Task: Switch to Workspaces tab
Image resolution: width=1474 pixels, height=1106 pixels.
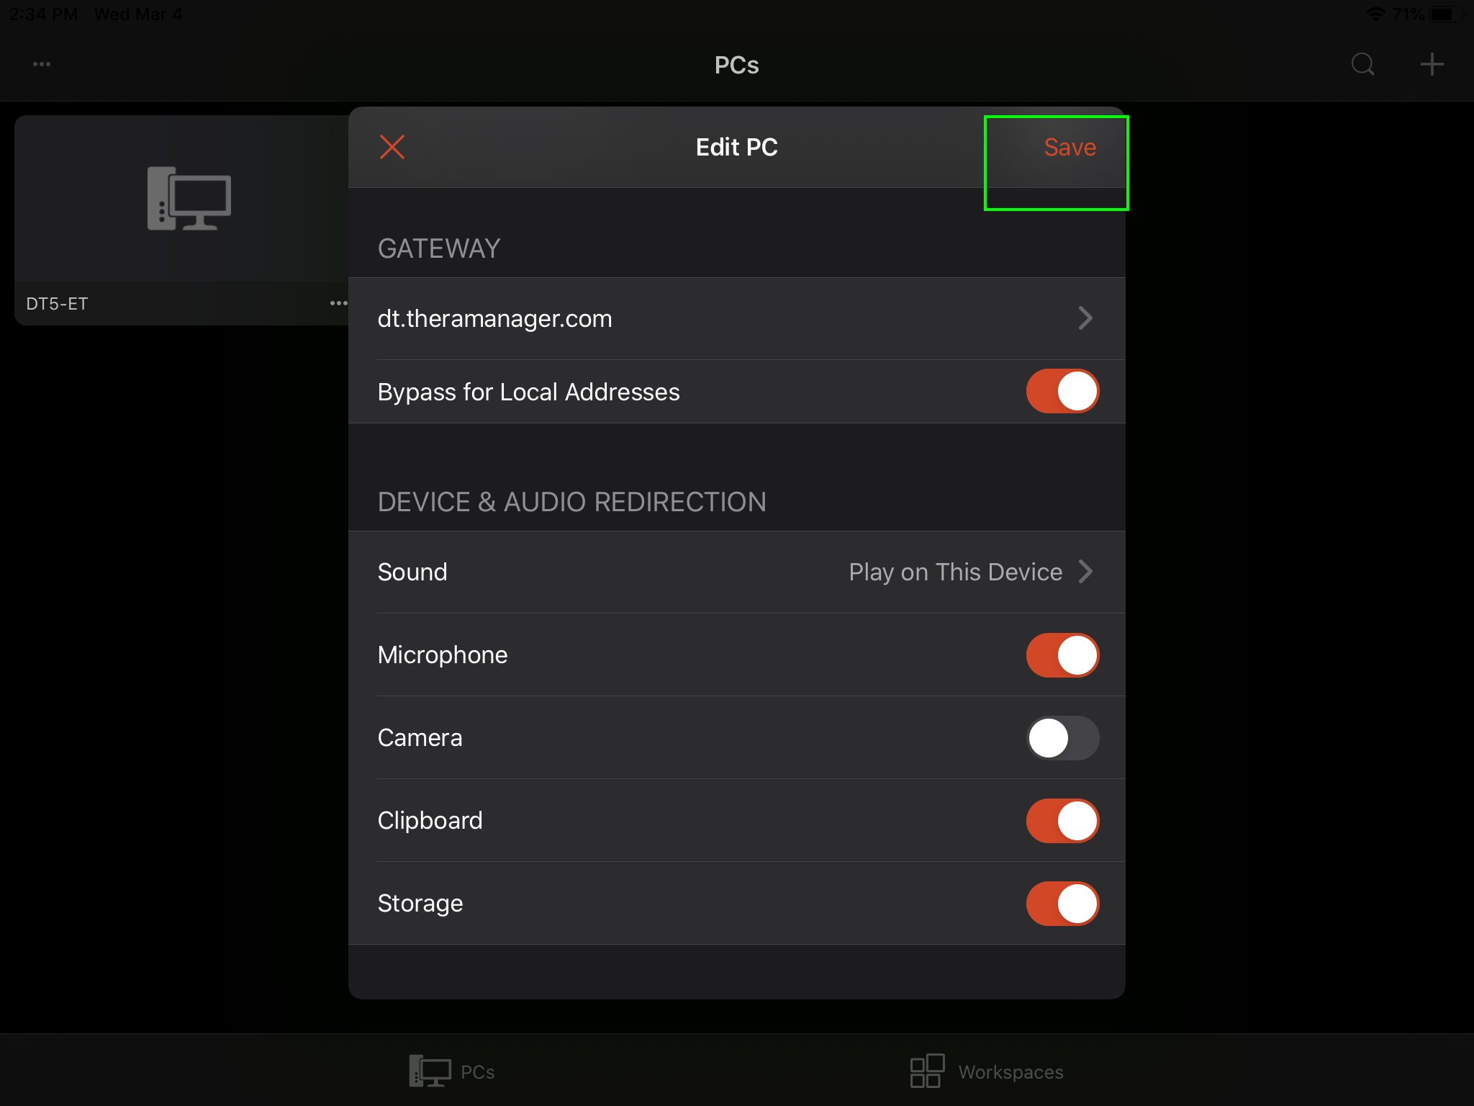Action: 1010,1072
